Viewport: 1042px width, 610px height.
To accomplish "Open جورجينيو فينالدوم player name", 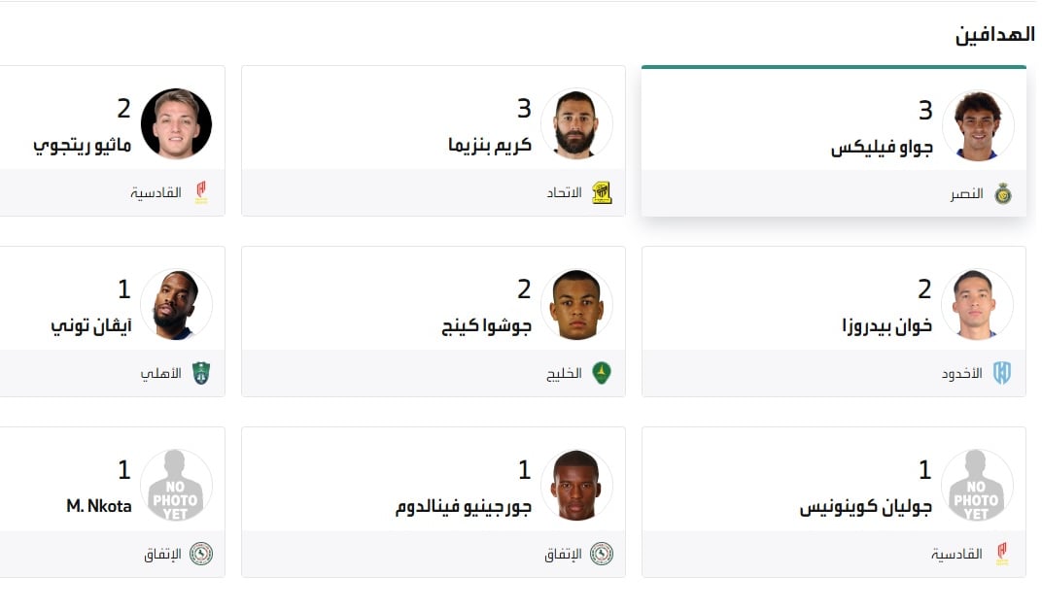I will (464, 507).
